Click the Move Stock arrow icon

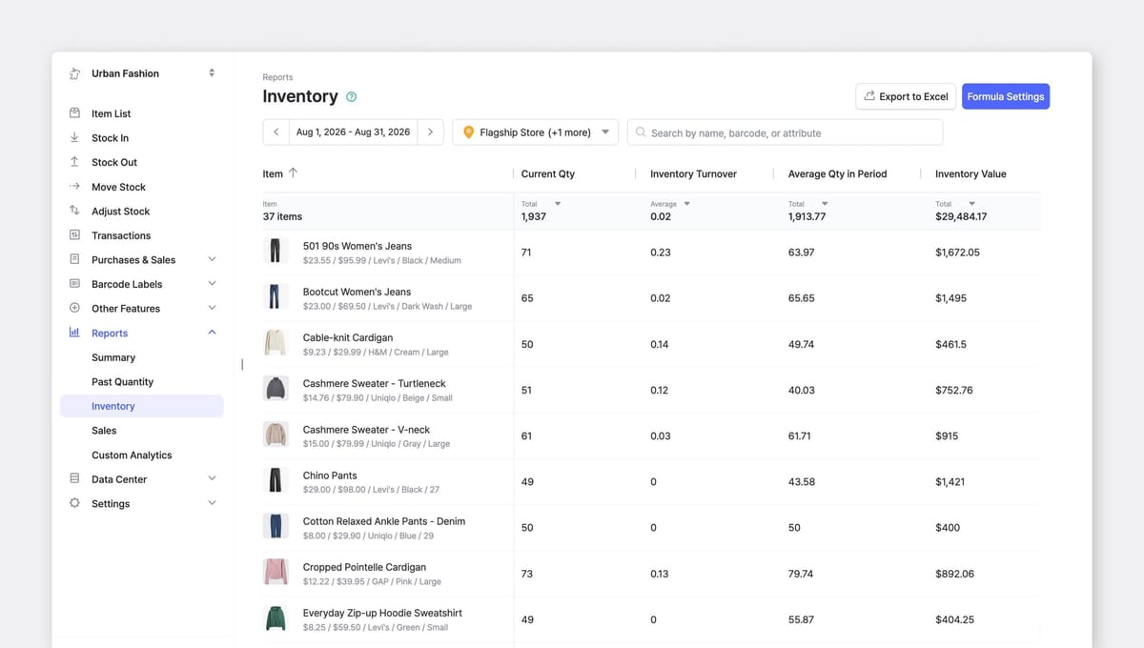coord(74,187)
